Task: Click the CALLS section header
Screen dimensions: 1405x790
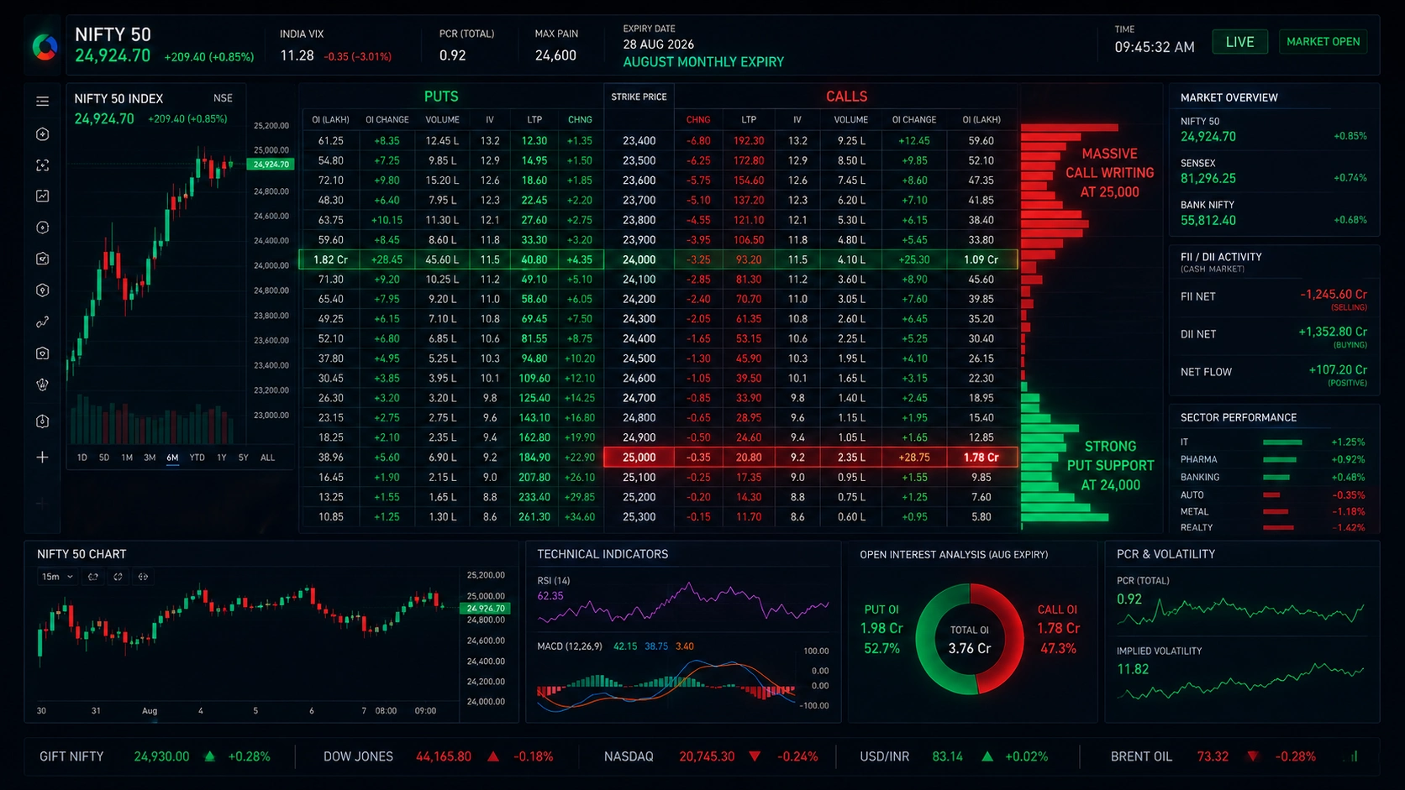Action: pos(846,97)
